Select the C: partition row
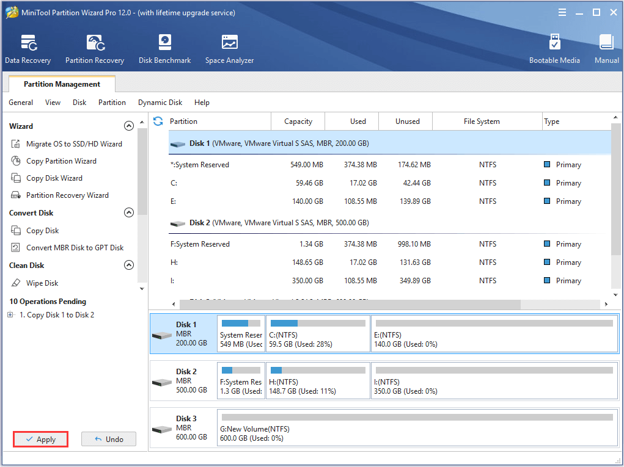 [390, 183]
